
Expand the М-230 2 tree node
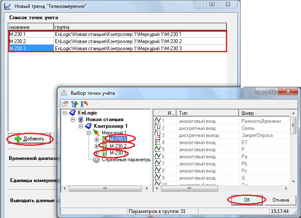(97, 147)
